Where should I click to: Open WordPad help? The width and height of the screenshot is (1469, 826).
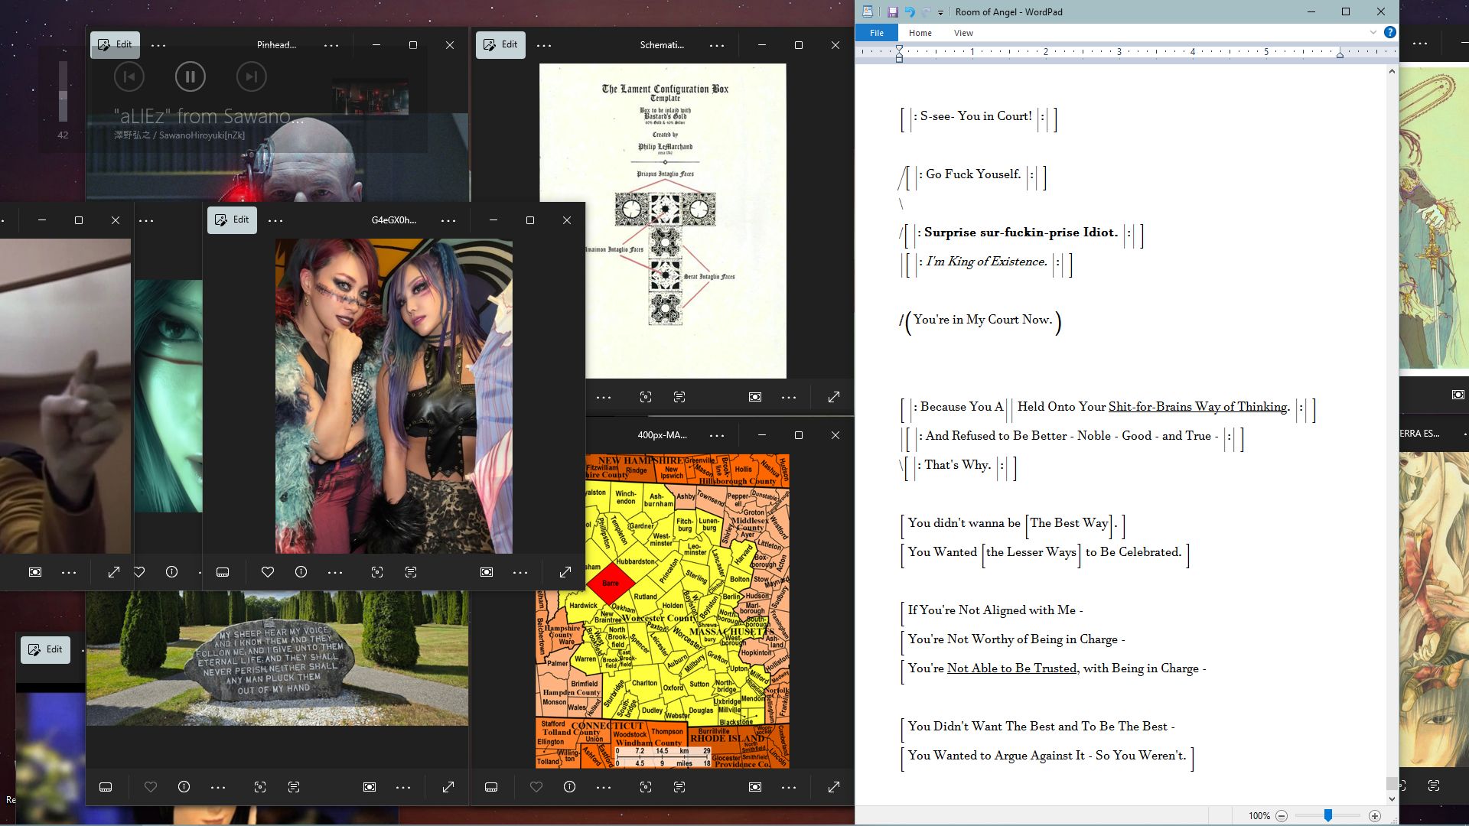click(1389, 32)
